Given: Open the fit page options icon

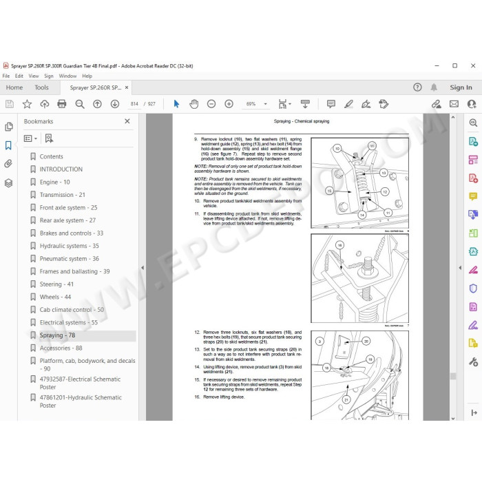Looking at the screenshot, I should tap(284, 104).
